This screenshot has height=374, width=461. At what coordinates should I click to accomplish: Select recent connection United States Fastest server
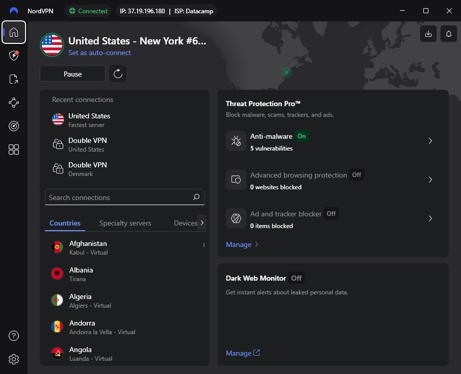tap(124, 120)
